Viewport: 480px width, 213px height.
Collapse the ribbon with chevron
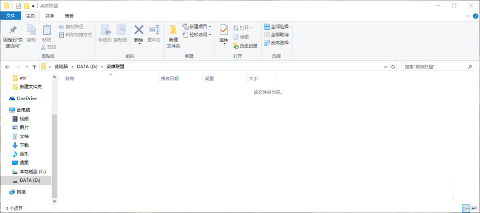point(468,16)
